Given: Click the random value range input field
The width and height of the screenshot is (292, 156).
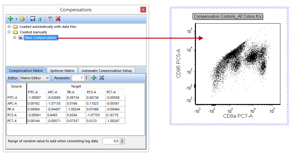Looking at the screenshot, I should click(x=111, y=141).
